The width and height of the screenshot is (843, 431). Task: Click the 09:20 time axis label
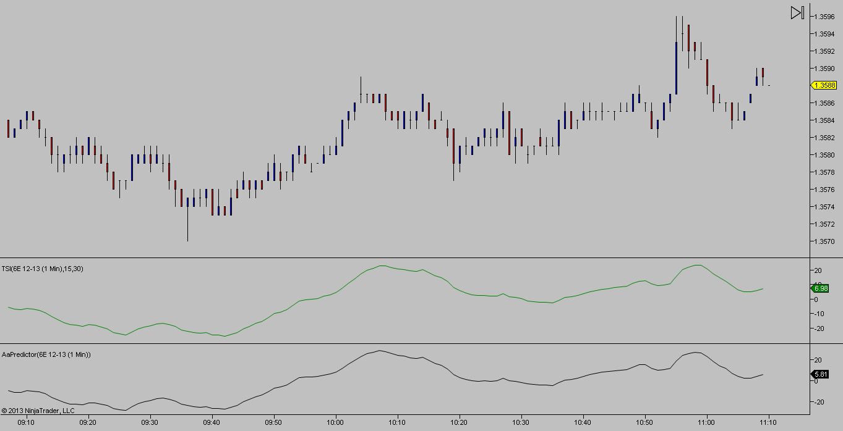pos(88,422)
